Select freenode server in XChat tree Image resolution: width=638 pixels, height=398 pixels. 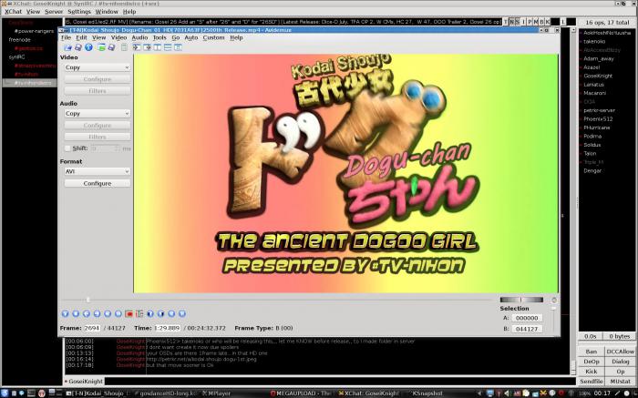(x=19, y=40)
